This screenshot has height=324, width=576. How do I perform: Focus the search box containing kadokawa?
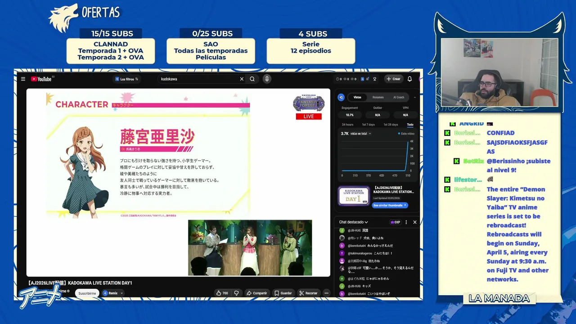click(198, 79)
